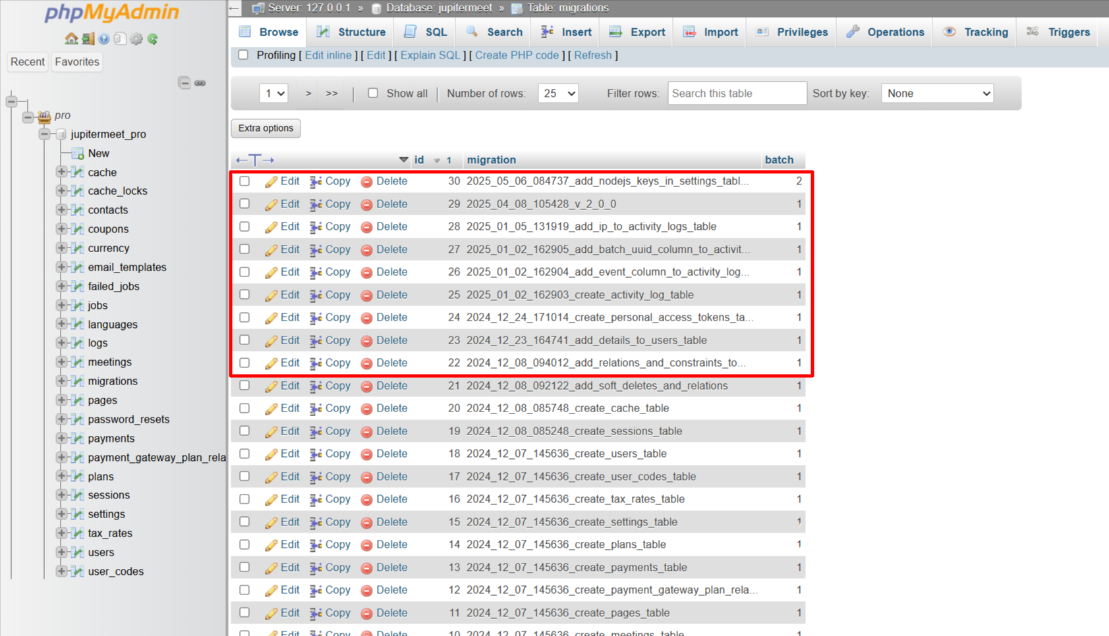
Task: Click the home icon under phpMyAdmin logo
Action: [x=71, y=39]
